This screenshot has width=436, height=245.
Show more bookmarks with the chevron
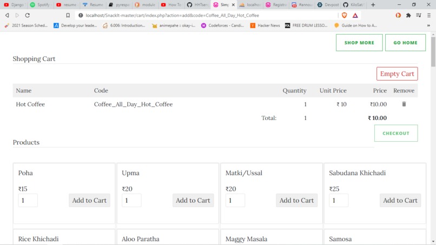(x=428, y=25)
